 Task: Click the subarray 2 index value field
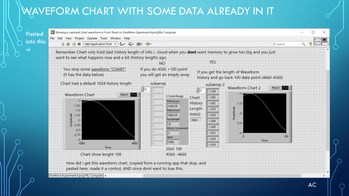(202, 90)
